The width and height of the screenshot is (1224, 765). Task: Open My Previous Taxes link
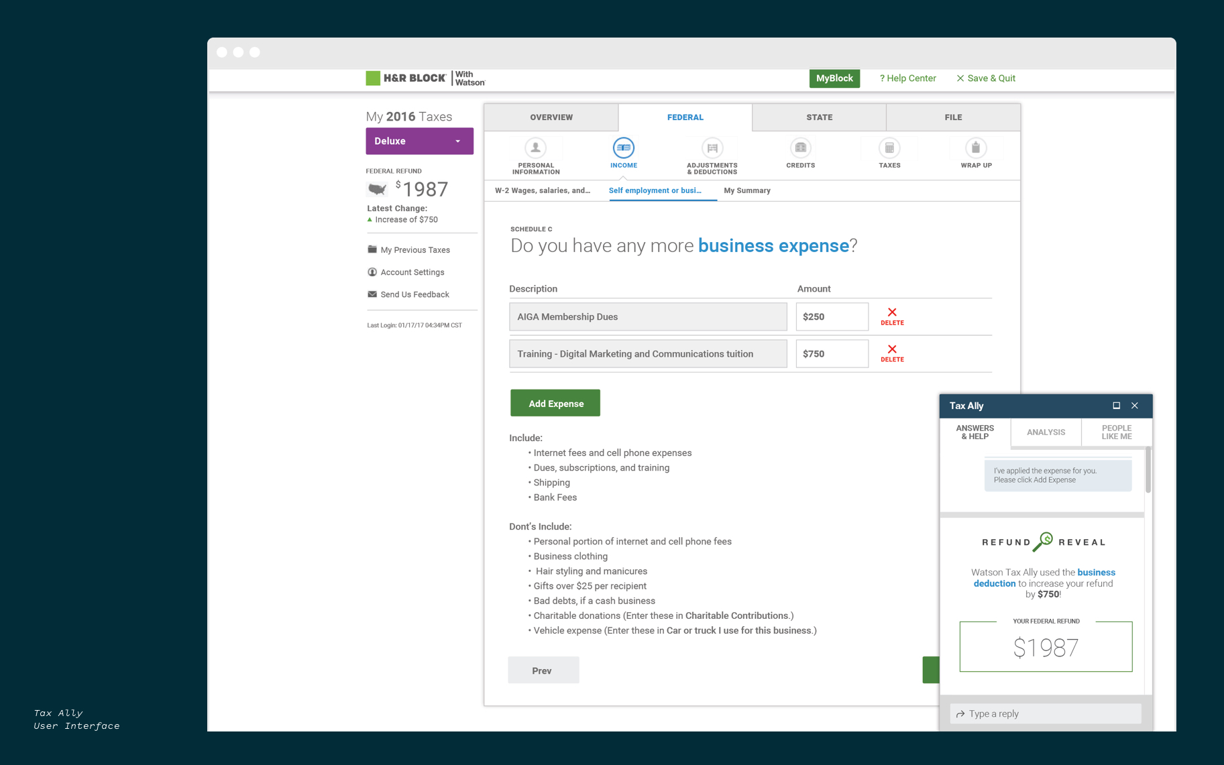pos(415,250)
